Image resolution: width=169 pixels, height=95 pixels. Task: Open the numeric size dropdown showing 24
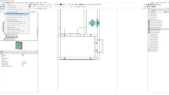click(45, 4)
